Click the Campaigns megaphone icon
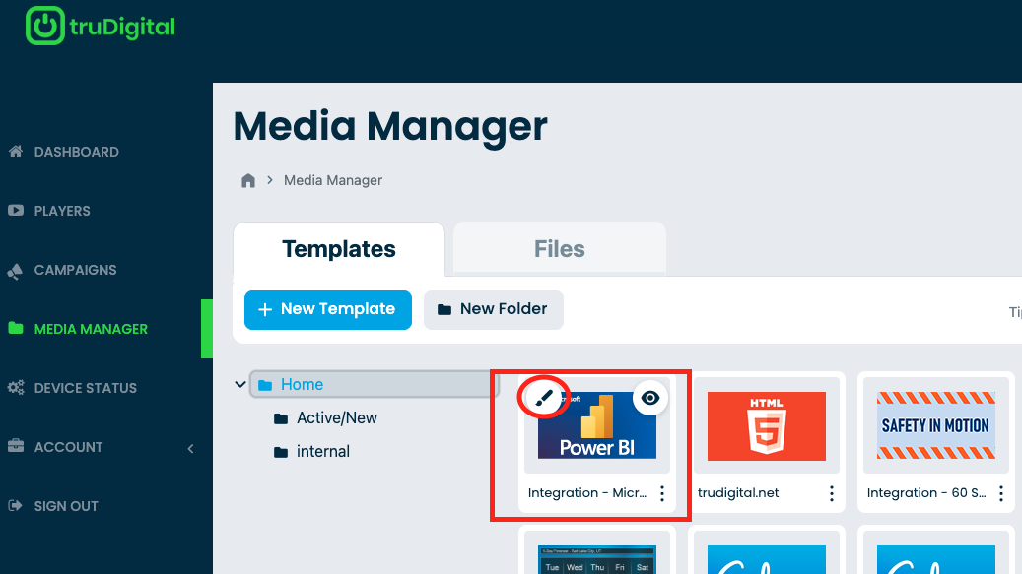 pyautogui.click(x=15, y=271)
